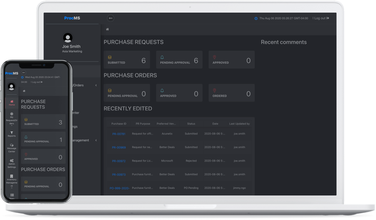Click the Status column header in the table

[191, 124]
